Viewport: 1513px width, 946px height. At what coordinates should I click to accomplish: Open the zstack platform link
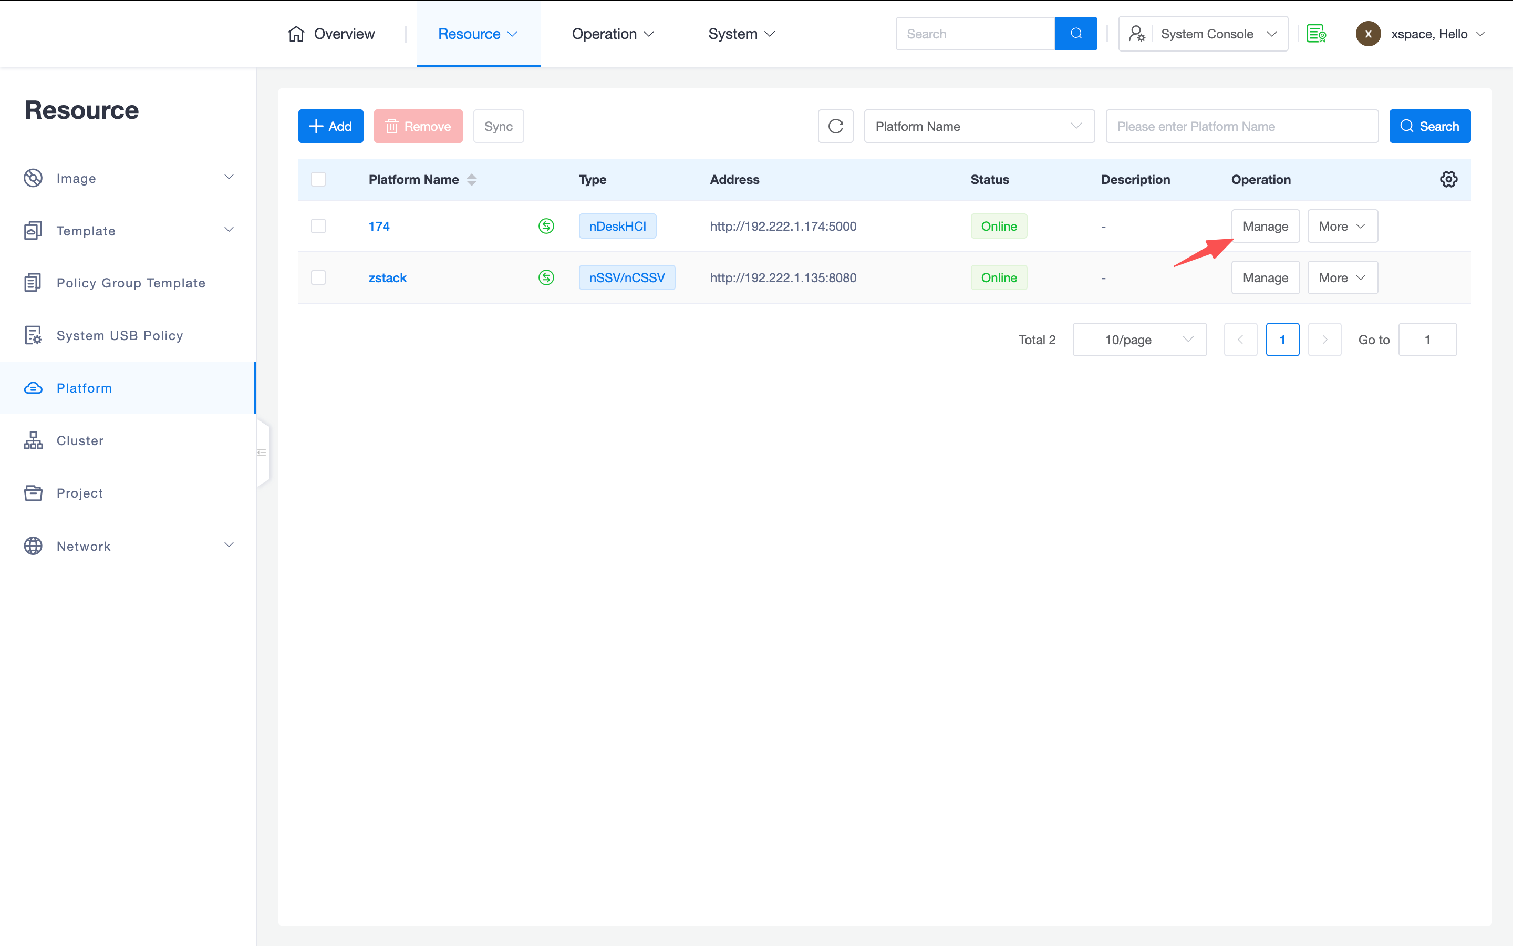387,278
